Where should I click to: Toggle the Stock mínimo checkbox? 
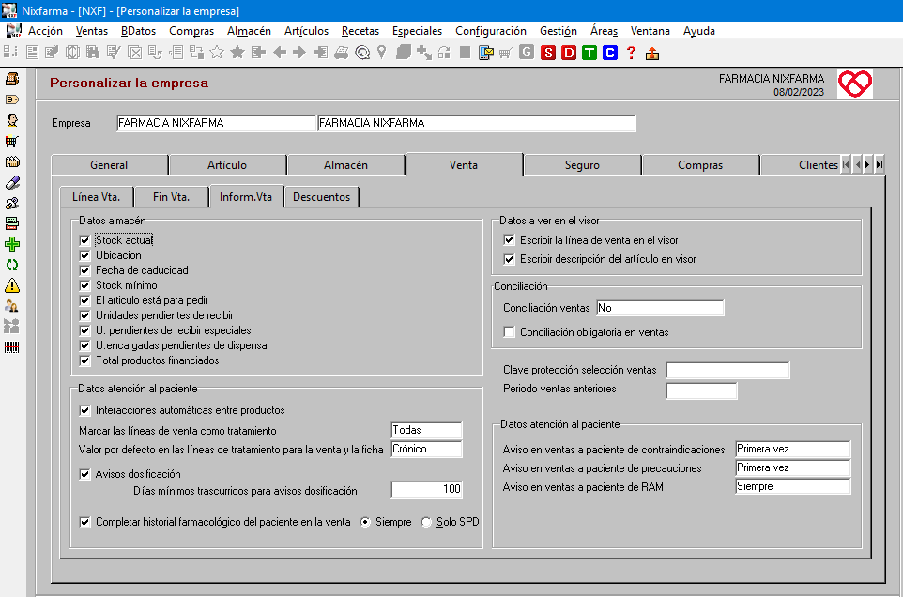tap(85, 285)
